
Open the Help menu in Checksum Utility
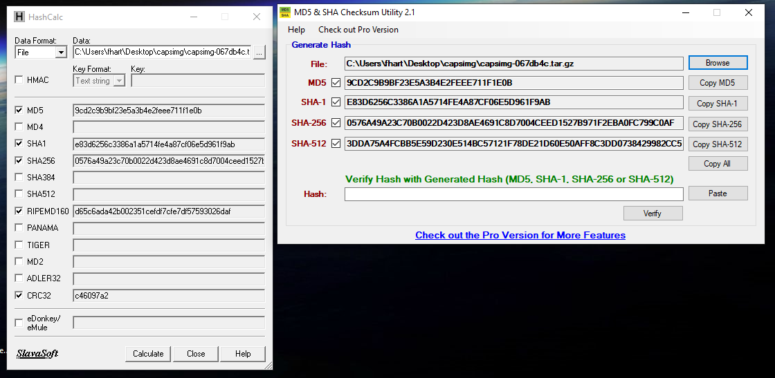[296, 30]
